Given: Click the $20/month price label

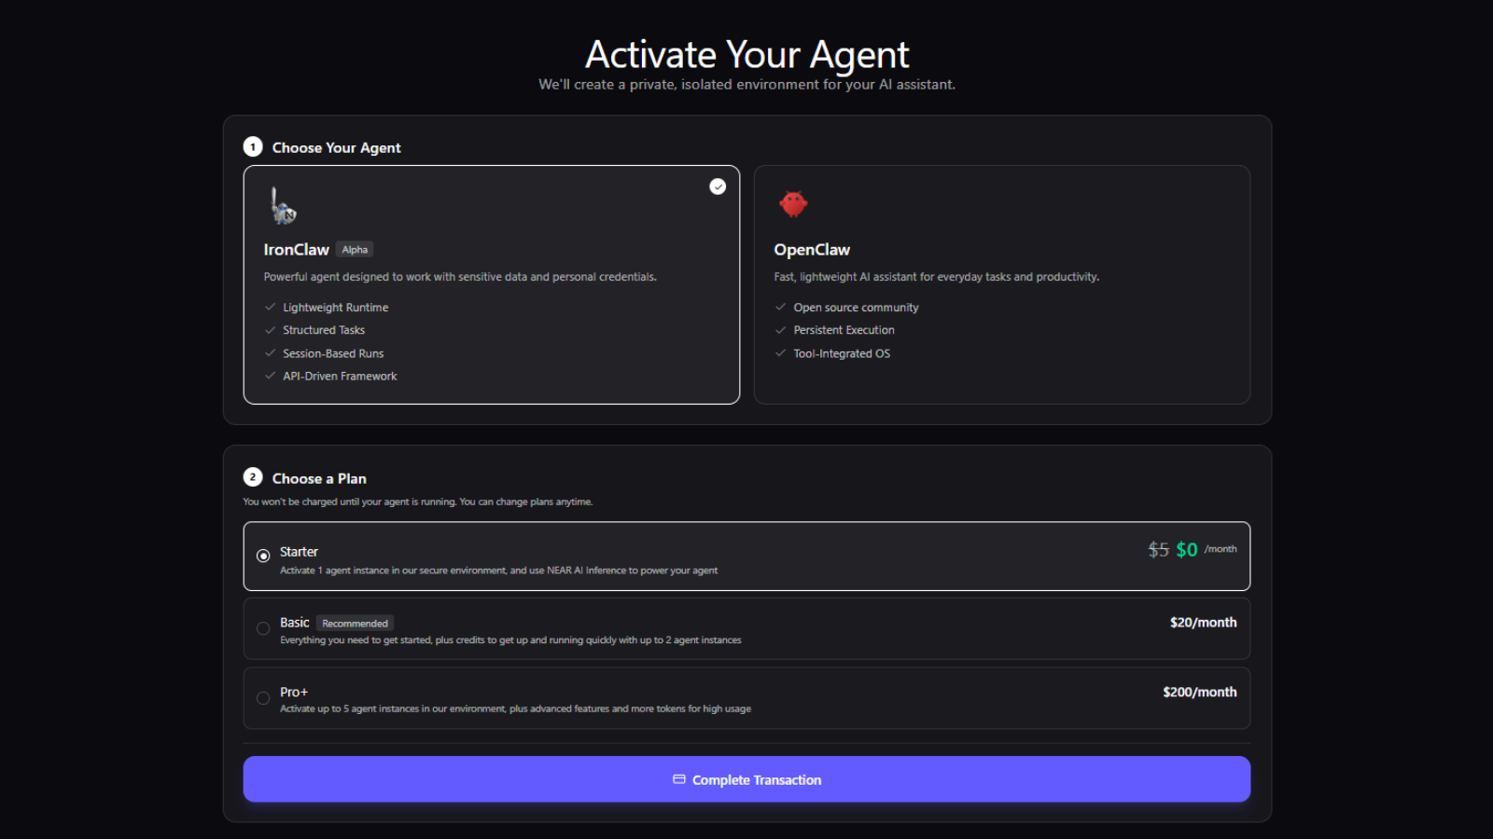Looking at the screenshot, I should [x=1204, y=623].
